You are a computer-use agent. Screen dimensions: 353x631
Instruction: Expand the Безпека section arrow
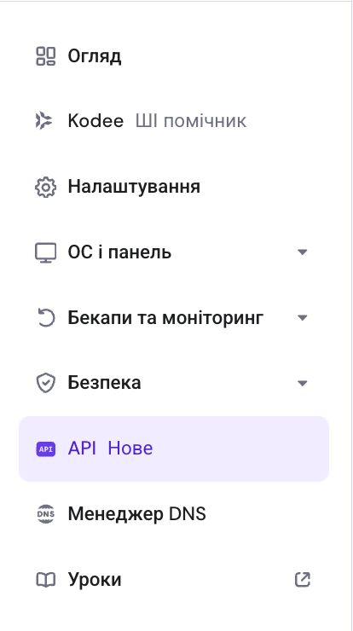[x=302, y=383]
